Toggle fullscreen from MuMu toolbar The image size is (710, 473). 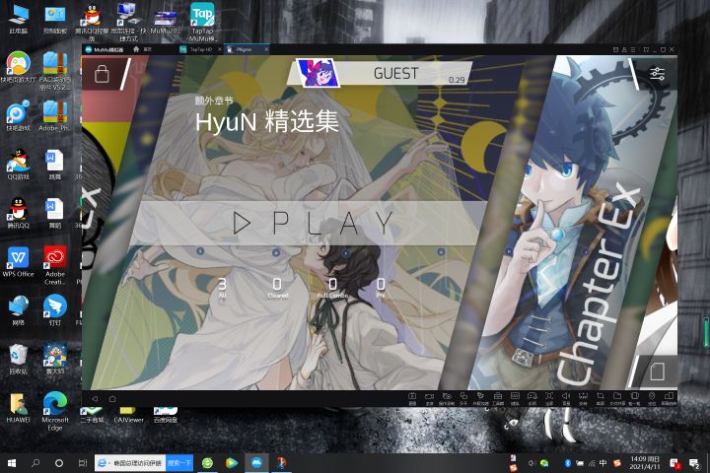[x=549, y=398]
